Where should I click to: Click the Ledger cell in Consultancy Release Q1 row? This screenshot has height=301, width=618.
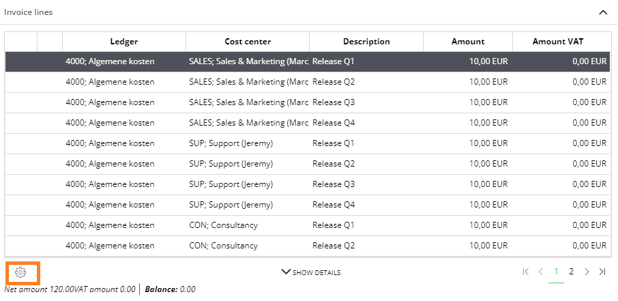(110, 225)
